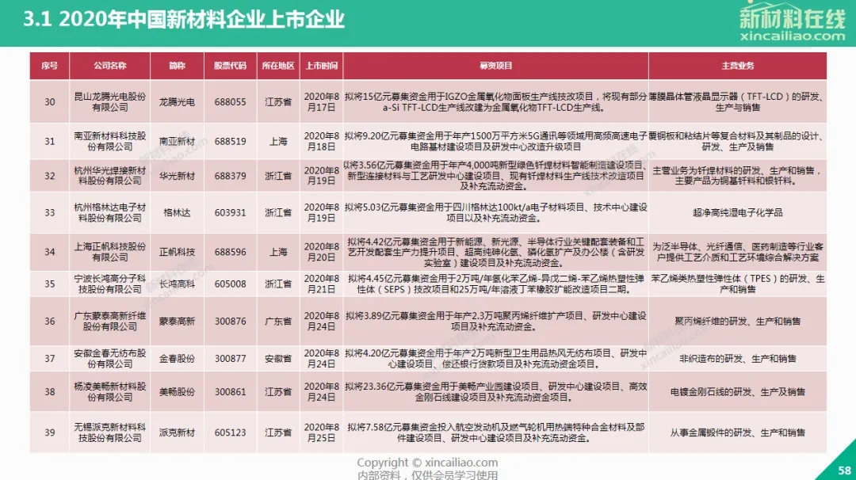
Task: Select abbreviation 蒙泰高新
Action: click(x=177, y=322)
